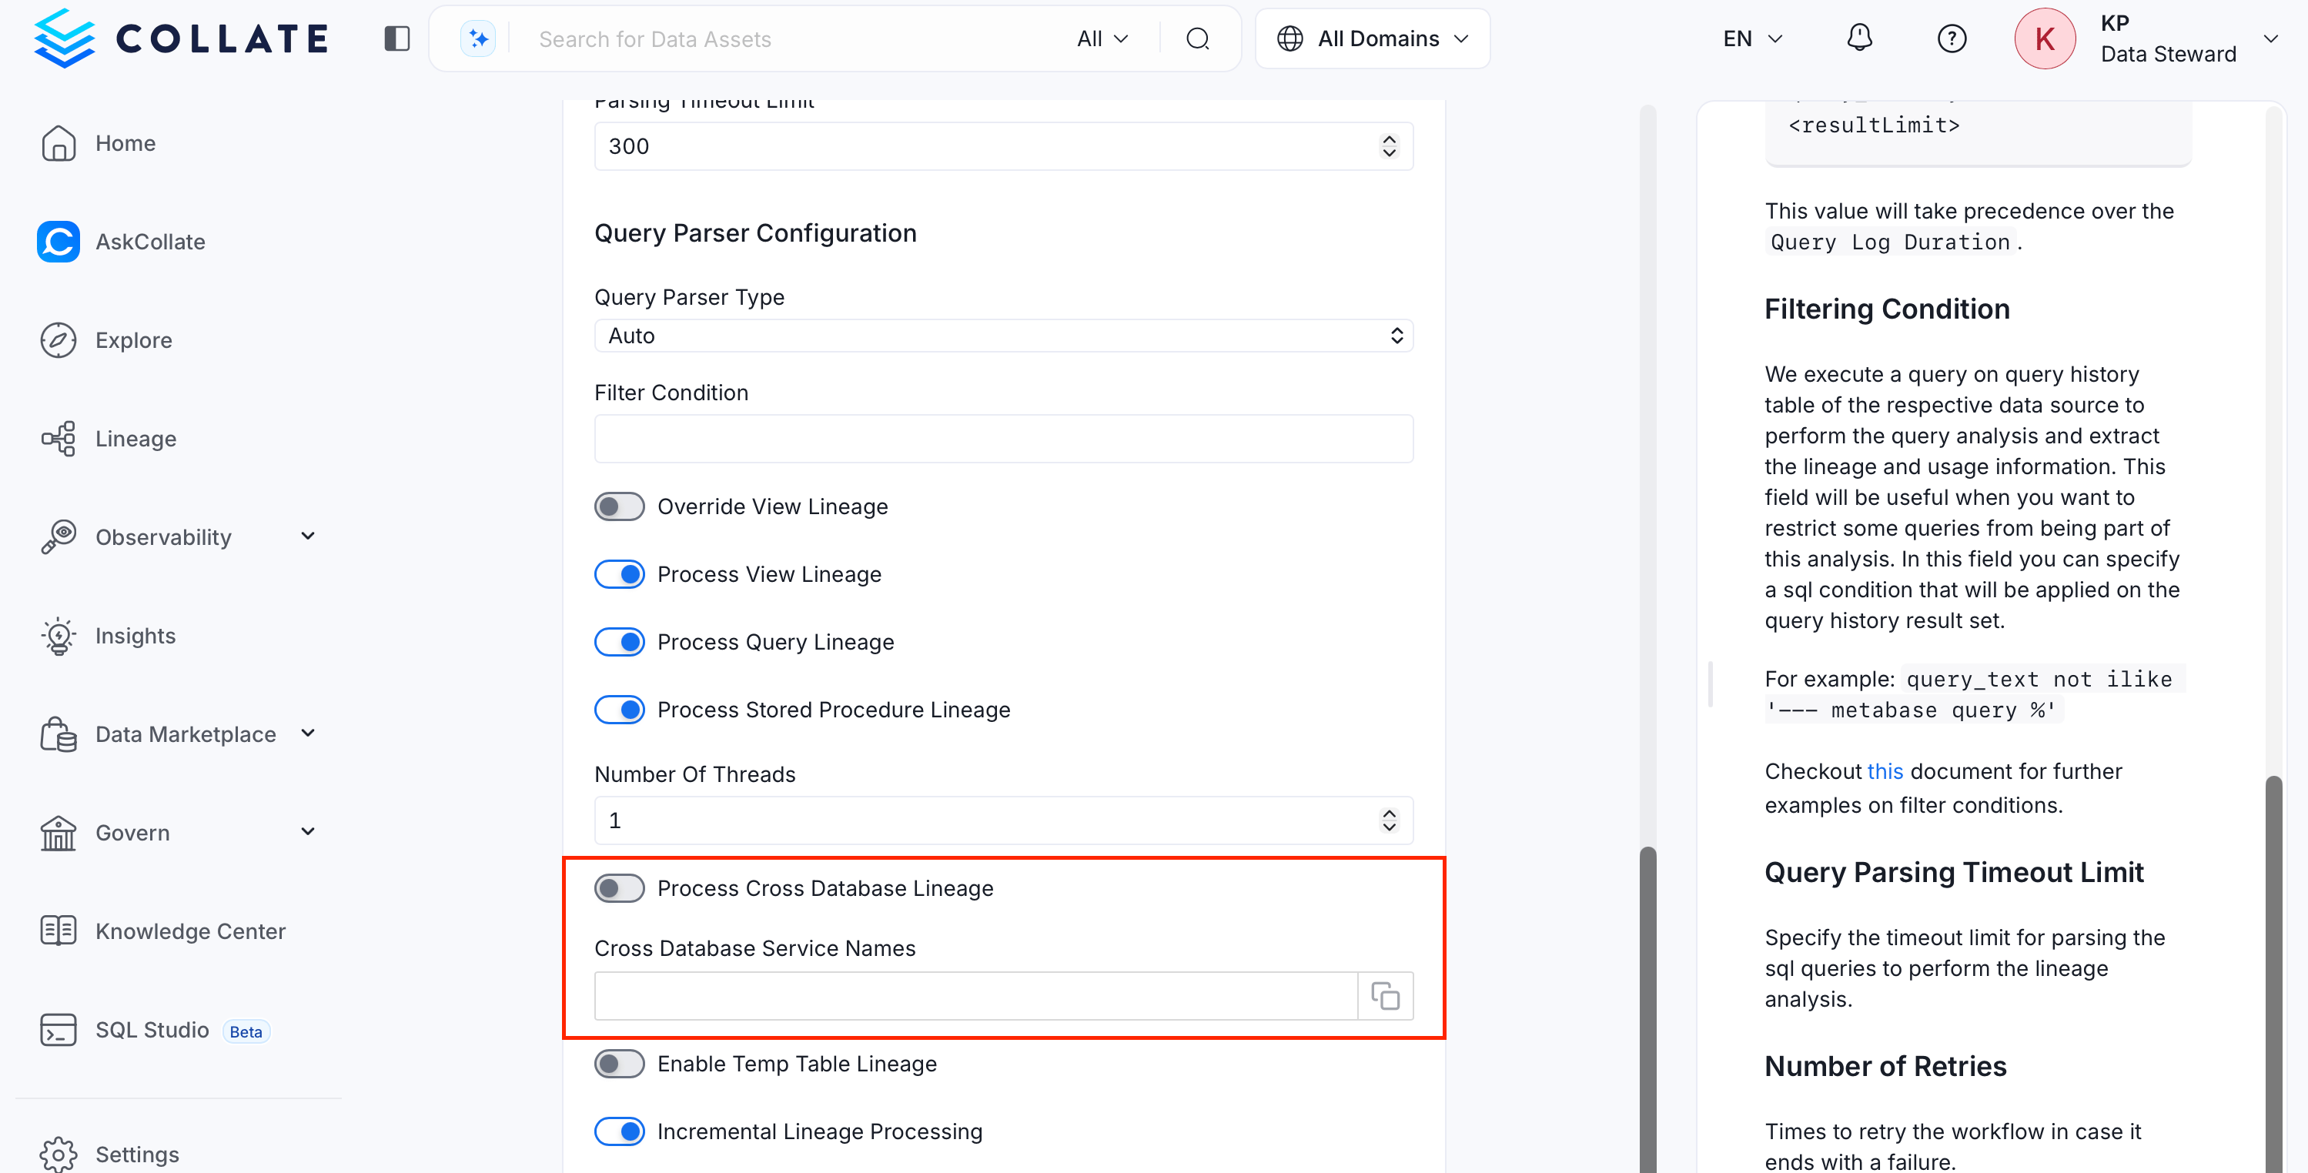Collapse the sidebar with the panel icon

[x=397, y=38]
